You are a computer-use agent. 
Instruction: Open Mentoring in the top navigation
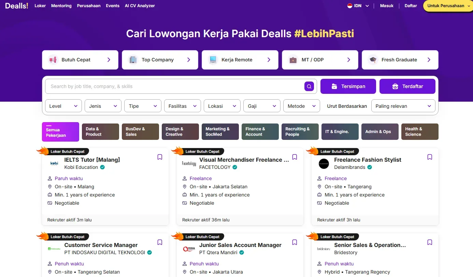tap(61, 6)
